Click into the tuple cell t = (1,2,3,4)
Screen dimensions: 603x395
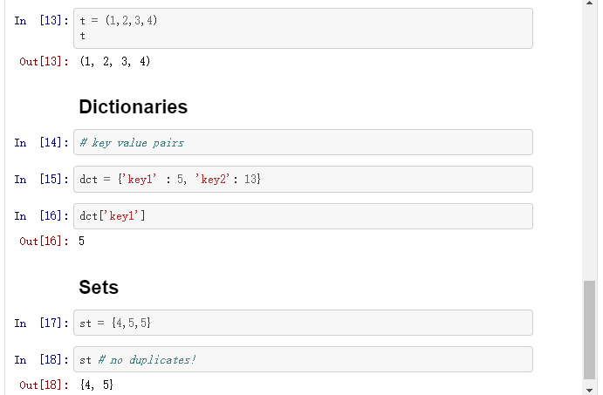tap(305, 28)
